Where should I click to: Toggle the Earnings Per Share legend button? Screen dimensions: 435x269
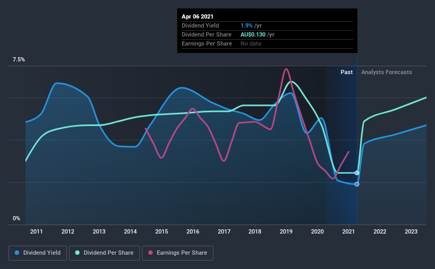[178, 253]
